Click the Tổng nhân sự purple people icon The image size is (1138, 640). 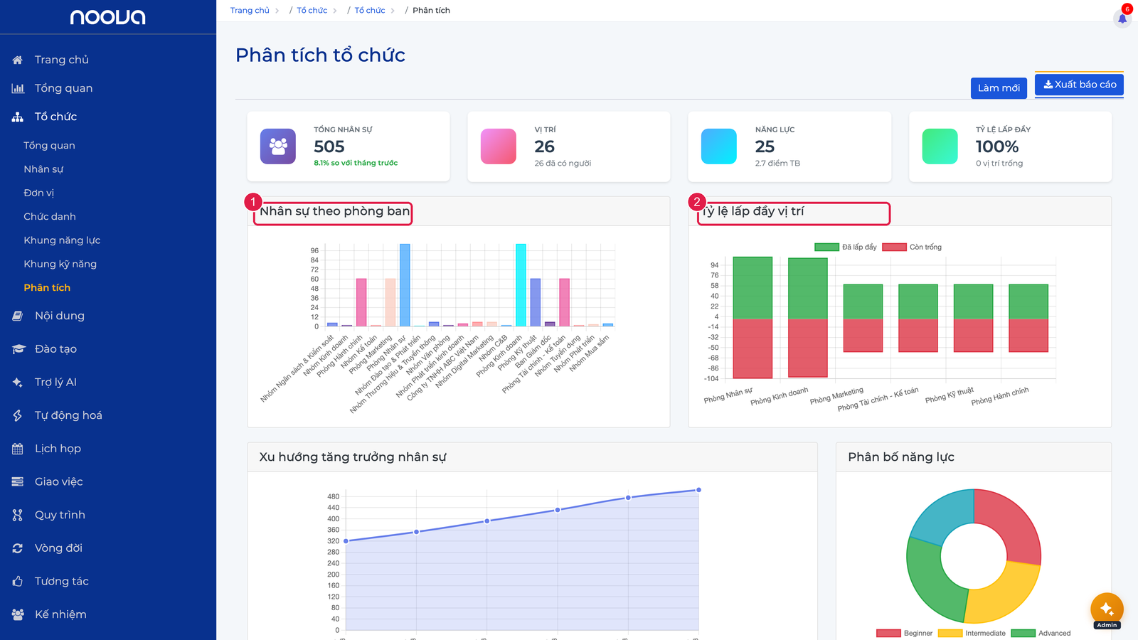click(278, 146)
